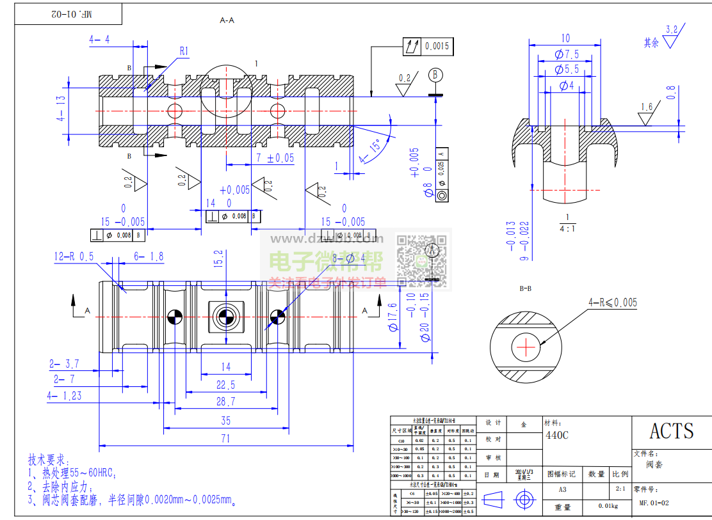Click the 71 overall length dimension
Screen dimensions: 712x520
225,439
